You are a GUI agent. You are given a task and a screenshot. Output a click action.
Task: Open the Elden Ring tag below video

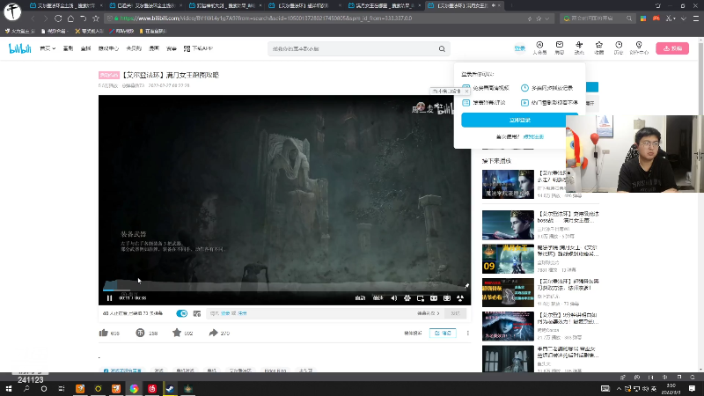pyautogui.click(x=275, y=370)
